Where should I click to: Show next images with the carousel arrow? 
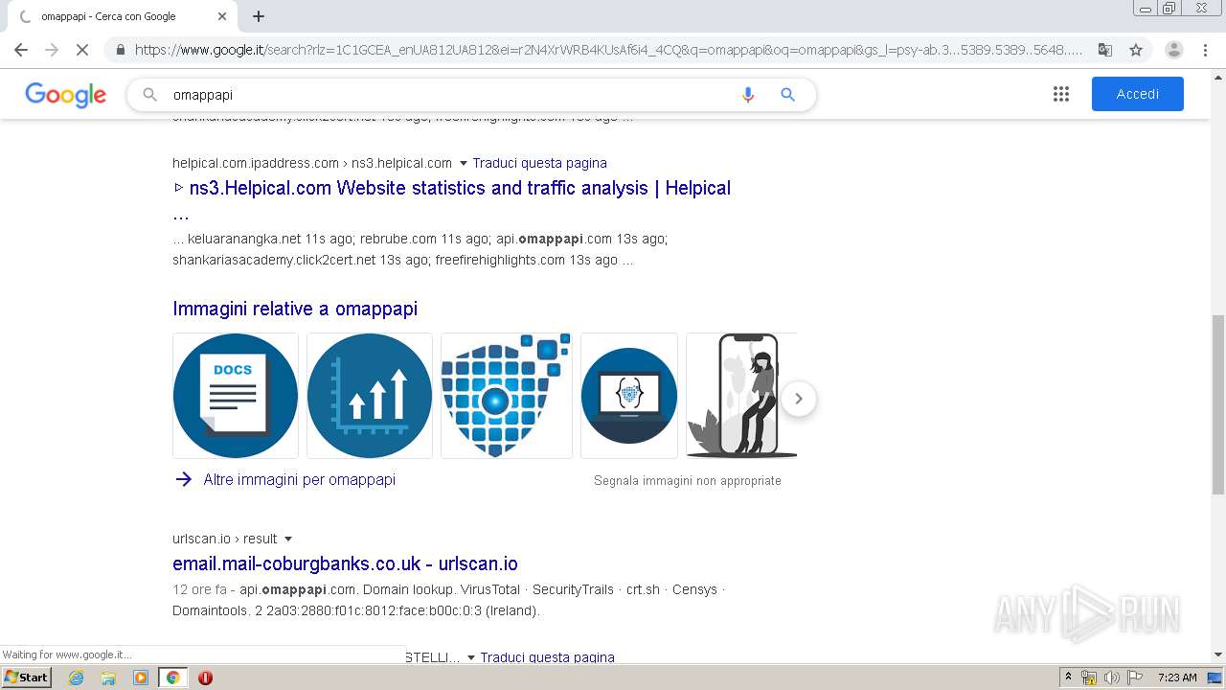point(799,399)
